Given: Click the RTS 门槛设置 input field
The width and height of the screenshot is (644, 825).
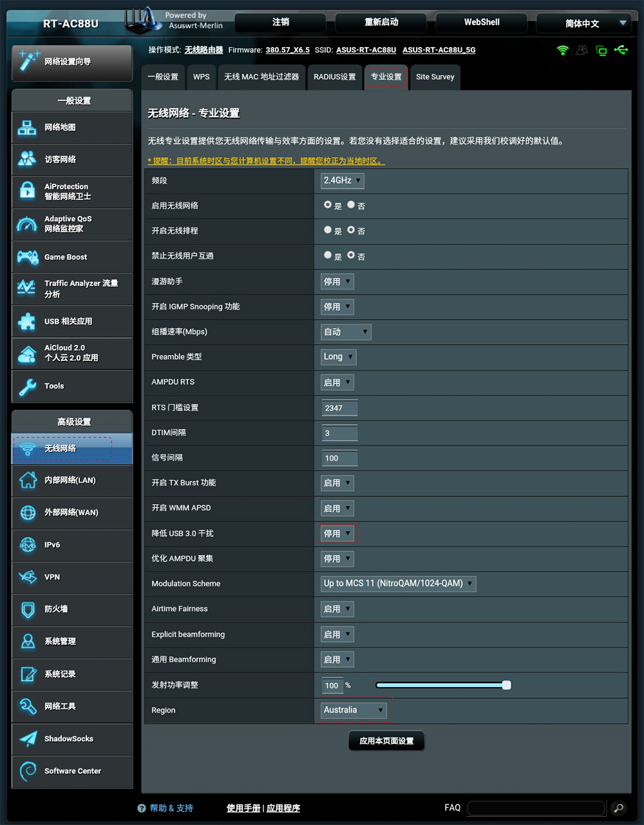Looking at the screenshot, I should tap(339, 408).
